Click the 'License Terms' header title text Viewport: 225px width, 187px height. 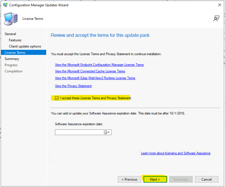coord(33,19)
